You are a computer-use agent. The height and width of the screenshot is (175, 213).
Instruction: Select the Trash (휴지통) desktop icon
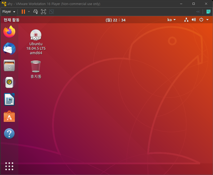35,66
